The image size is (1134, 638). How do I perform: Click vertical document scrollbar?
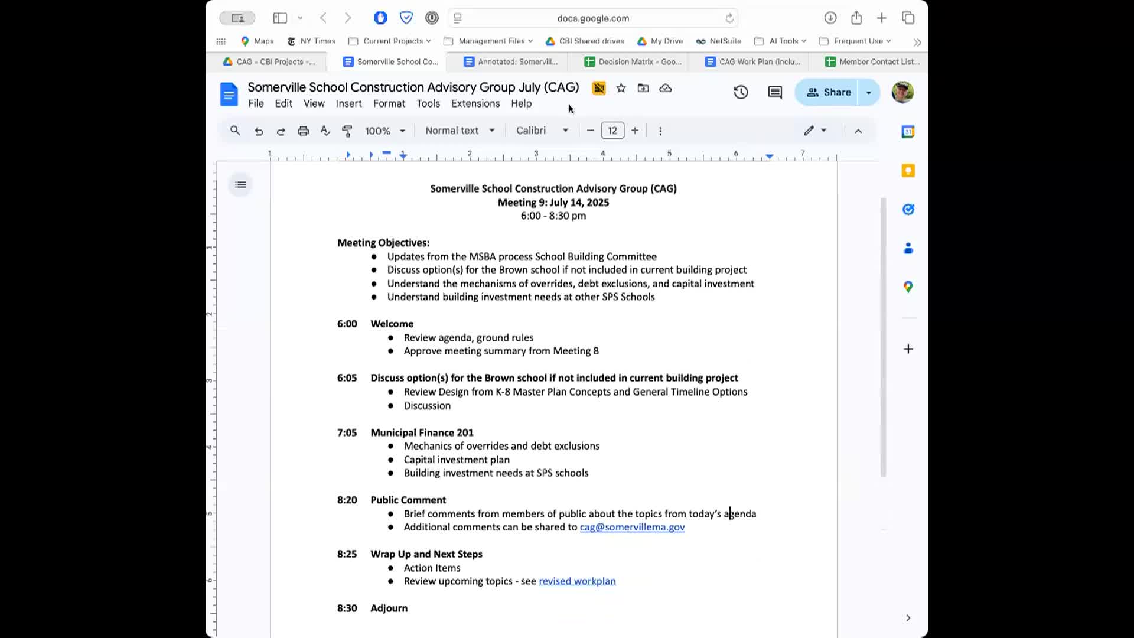[883, 337]
